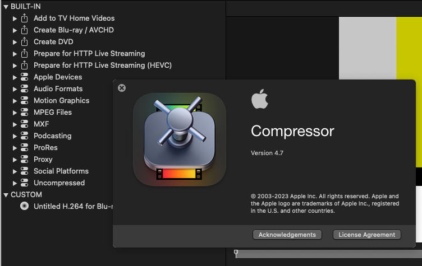
Task: Collapse the CUSTOM section
Action: click(6, 195)
